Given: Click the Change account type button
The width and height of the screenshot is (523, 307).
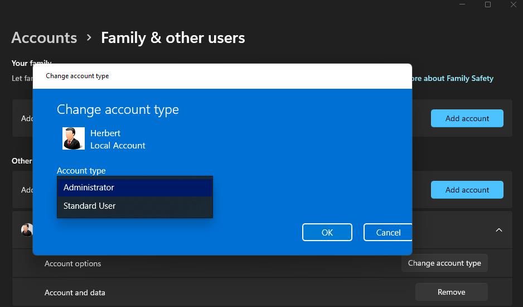Looking at the screenshot, I should pyautogui.click(x=444, y=263).
